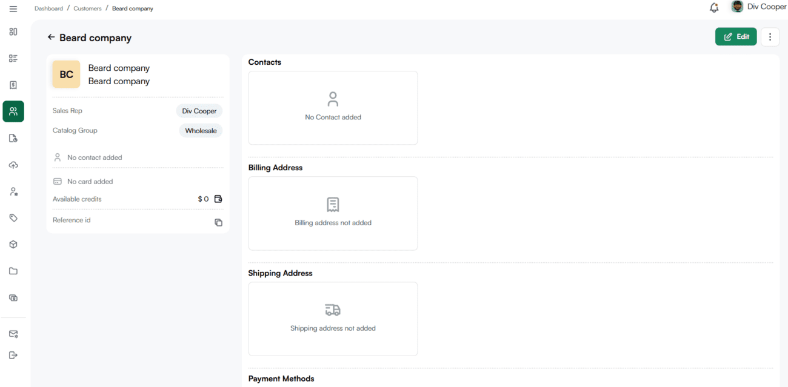Viewport: 788px width, 387px height.
Task: Click the logout icon at sidebar bottom
Action: pyautogui.click(x=13, y=355)
